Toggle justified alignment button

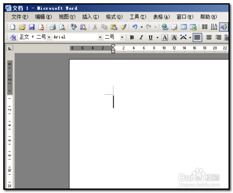(x=197, y=37)
